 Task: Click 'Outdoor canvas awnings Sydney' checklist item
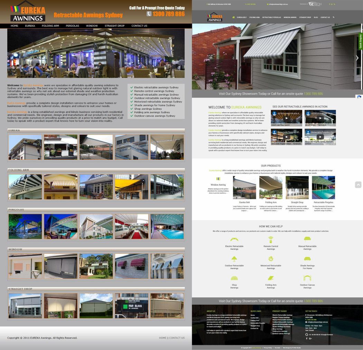[155, 116]
